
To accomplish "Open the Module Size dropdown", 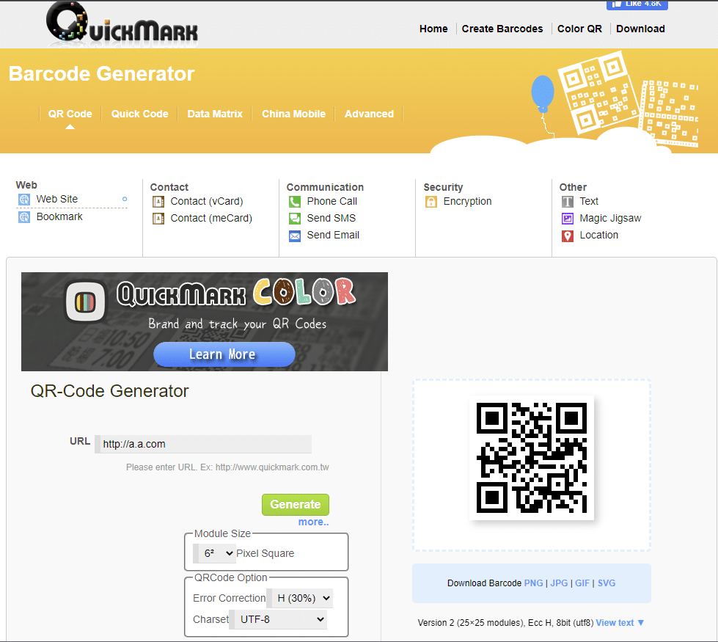I will (x=214, y=553).
